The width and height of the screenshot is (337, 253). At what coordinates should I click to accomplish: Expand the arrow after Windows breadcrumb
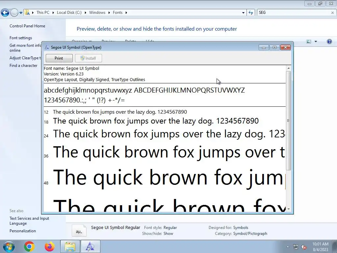pos(109,13)
